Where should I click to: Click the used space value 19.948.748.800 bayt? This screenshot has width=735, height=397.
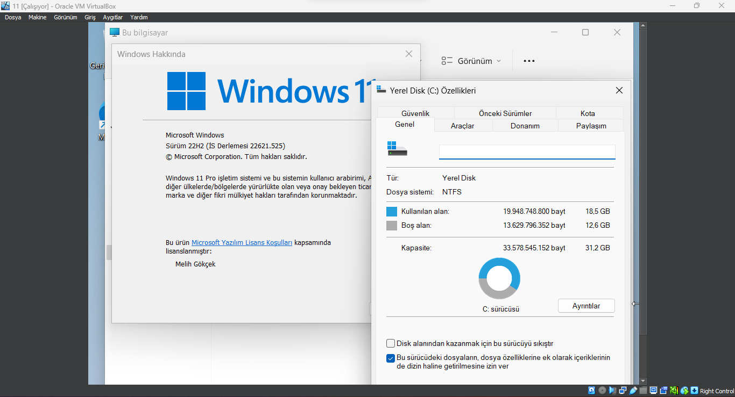coord(534,212)
